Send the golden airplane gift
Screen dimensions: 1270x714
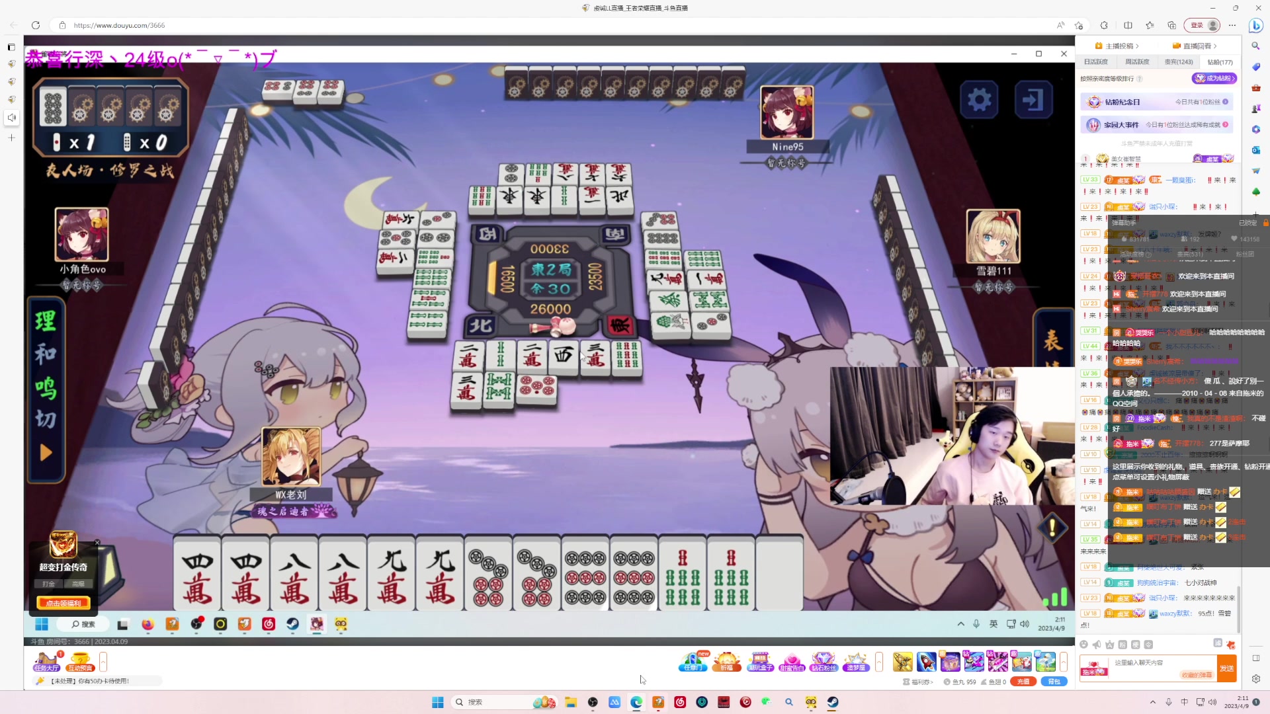(x=903, y=661)
